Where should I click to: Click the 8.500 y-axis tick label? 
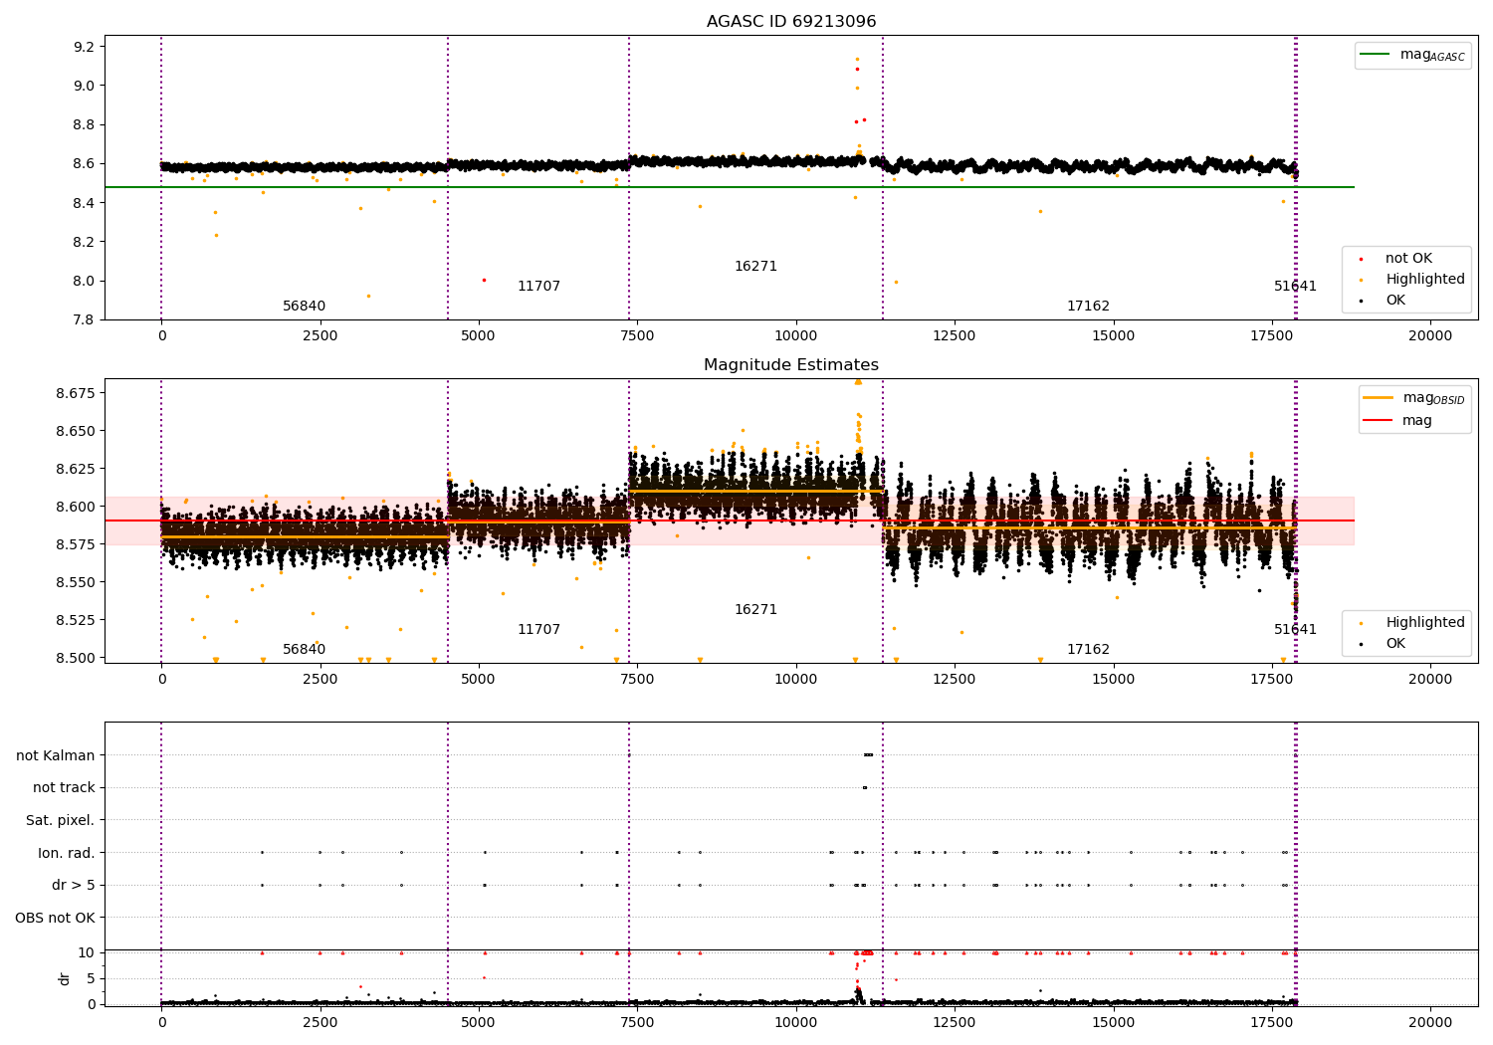[76, 658]
